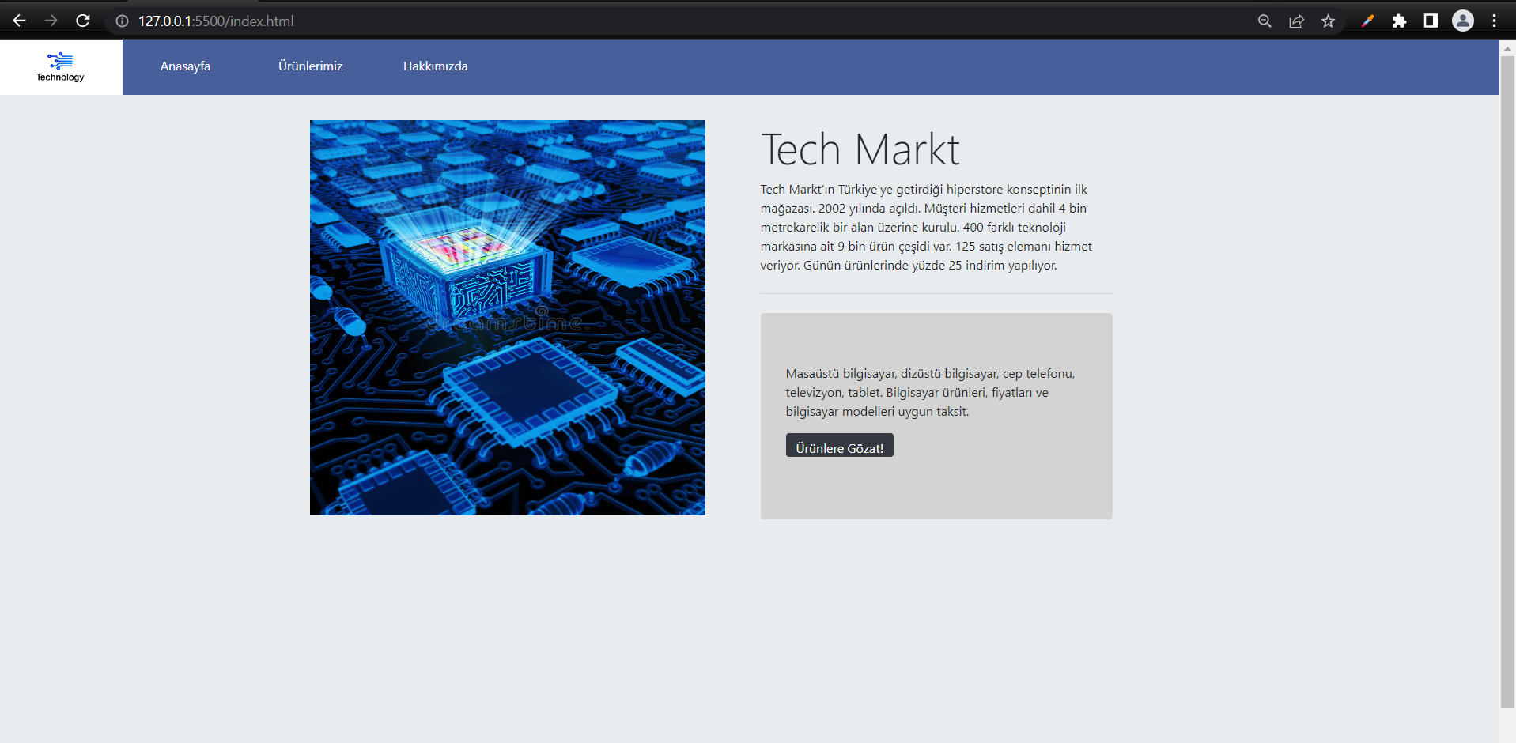The width and height of the screenshot is (1516, 743).
Task: Click the circuit board image
Action: coord(507,317)
